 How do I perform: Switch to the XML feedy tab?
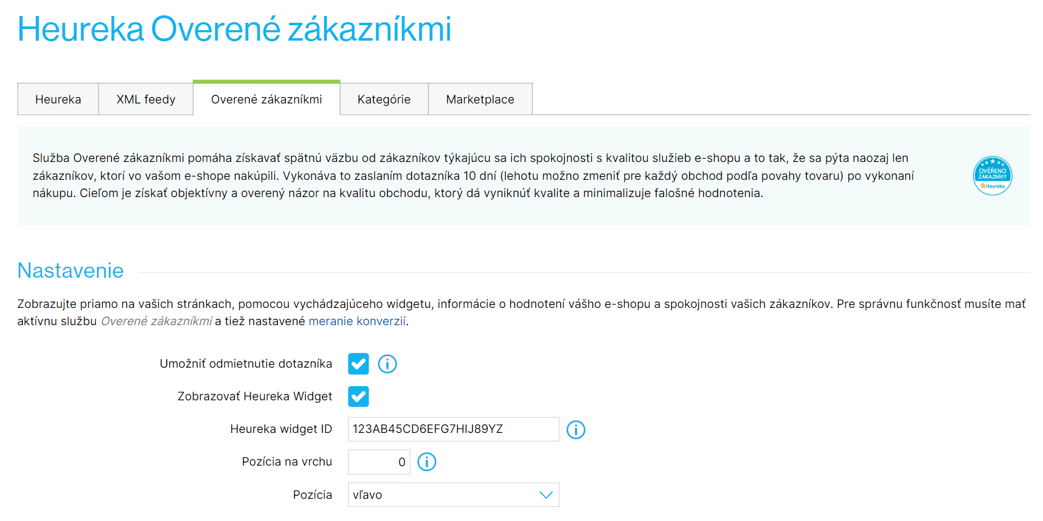coord(146,99)
